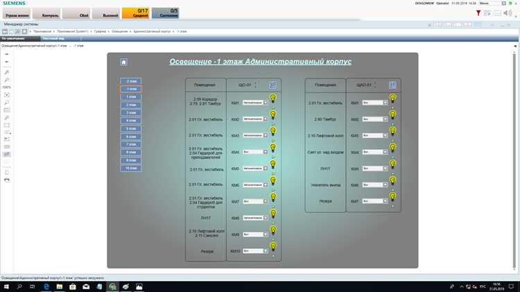Switch to the По умолчанию tab

click(20, 38)
